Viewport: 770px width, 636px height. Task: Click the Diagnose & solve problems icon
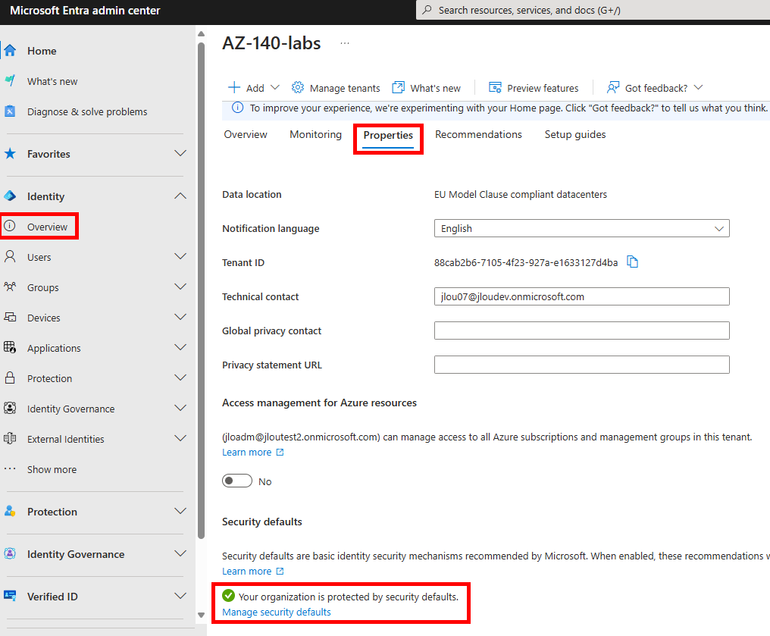[11, 111]
